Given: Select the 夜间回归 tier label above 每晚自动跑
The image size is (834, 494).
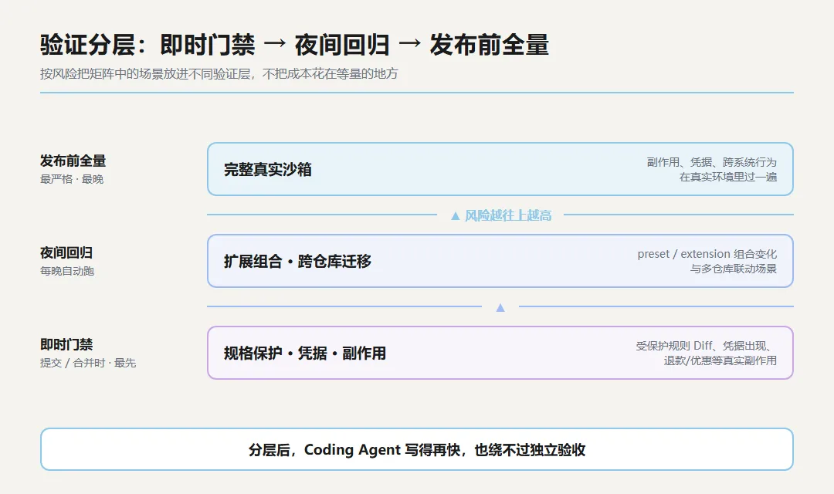Looking at the screenshot, I should 66,252.
